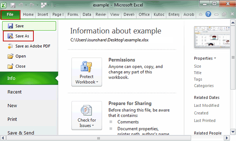The width and height of the screenshot is (236, 141).
Task: Open the Kutools ribbon tab
Action: [x=159, y=15]
